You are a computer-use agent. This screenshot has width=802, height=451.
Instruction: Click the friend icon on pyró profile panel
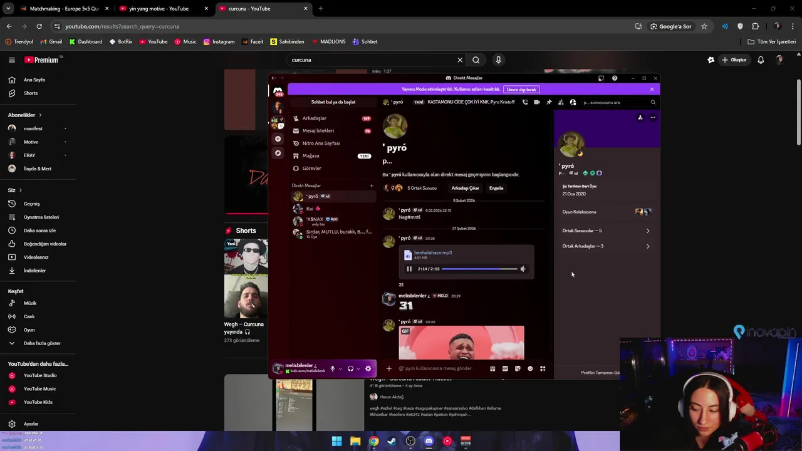[x=640, y=117]
